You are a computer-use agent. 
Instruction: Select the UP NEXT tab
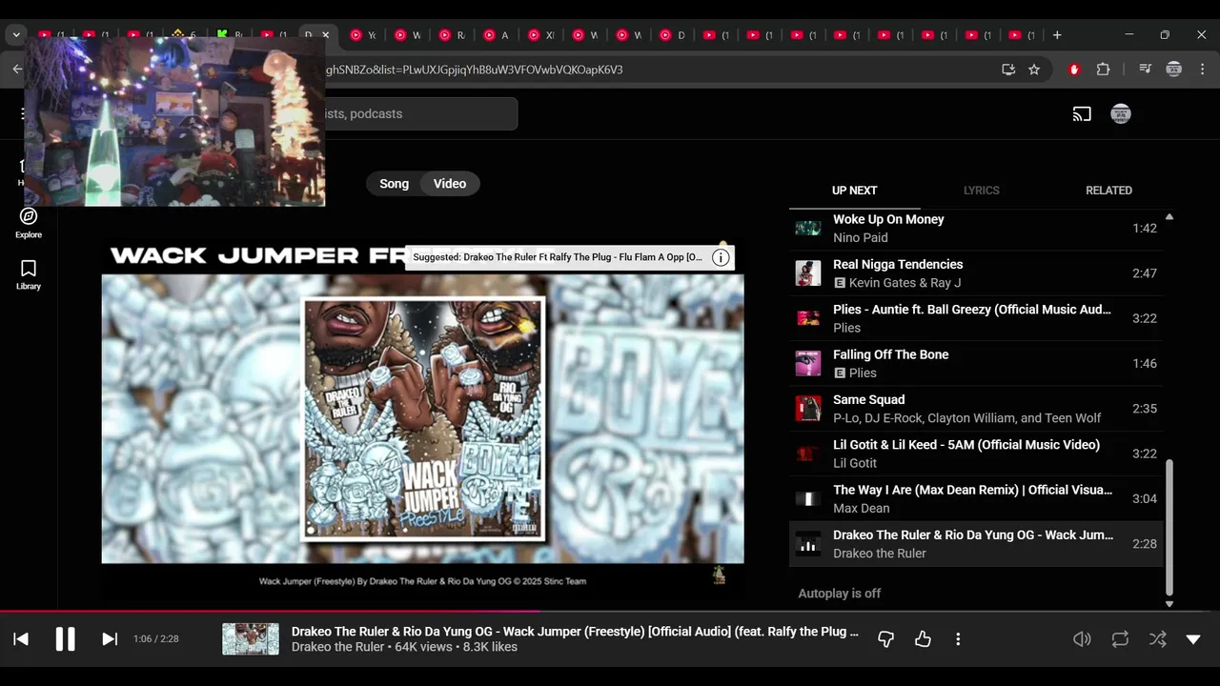tap(854, 191)
